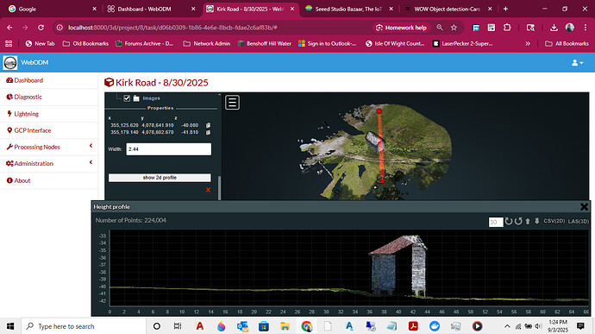Open the user account dropdown

click(577, 63)
